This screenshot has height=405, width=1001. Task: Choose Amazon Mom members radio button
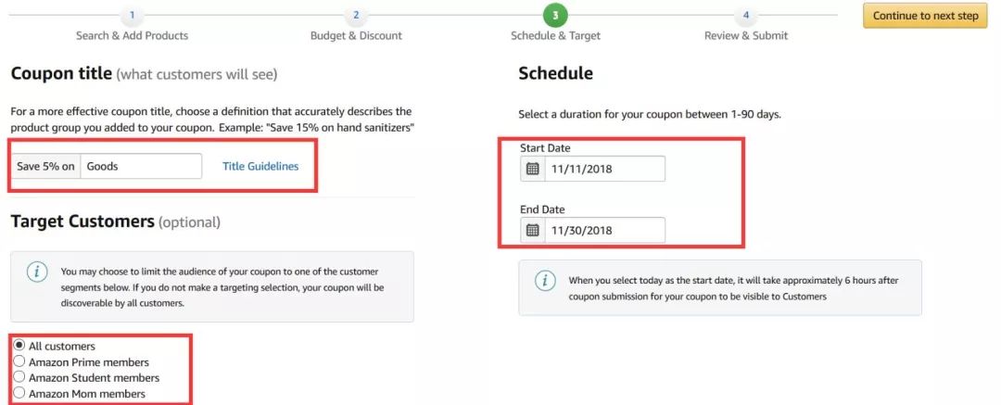(x=19, y=393)
